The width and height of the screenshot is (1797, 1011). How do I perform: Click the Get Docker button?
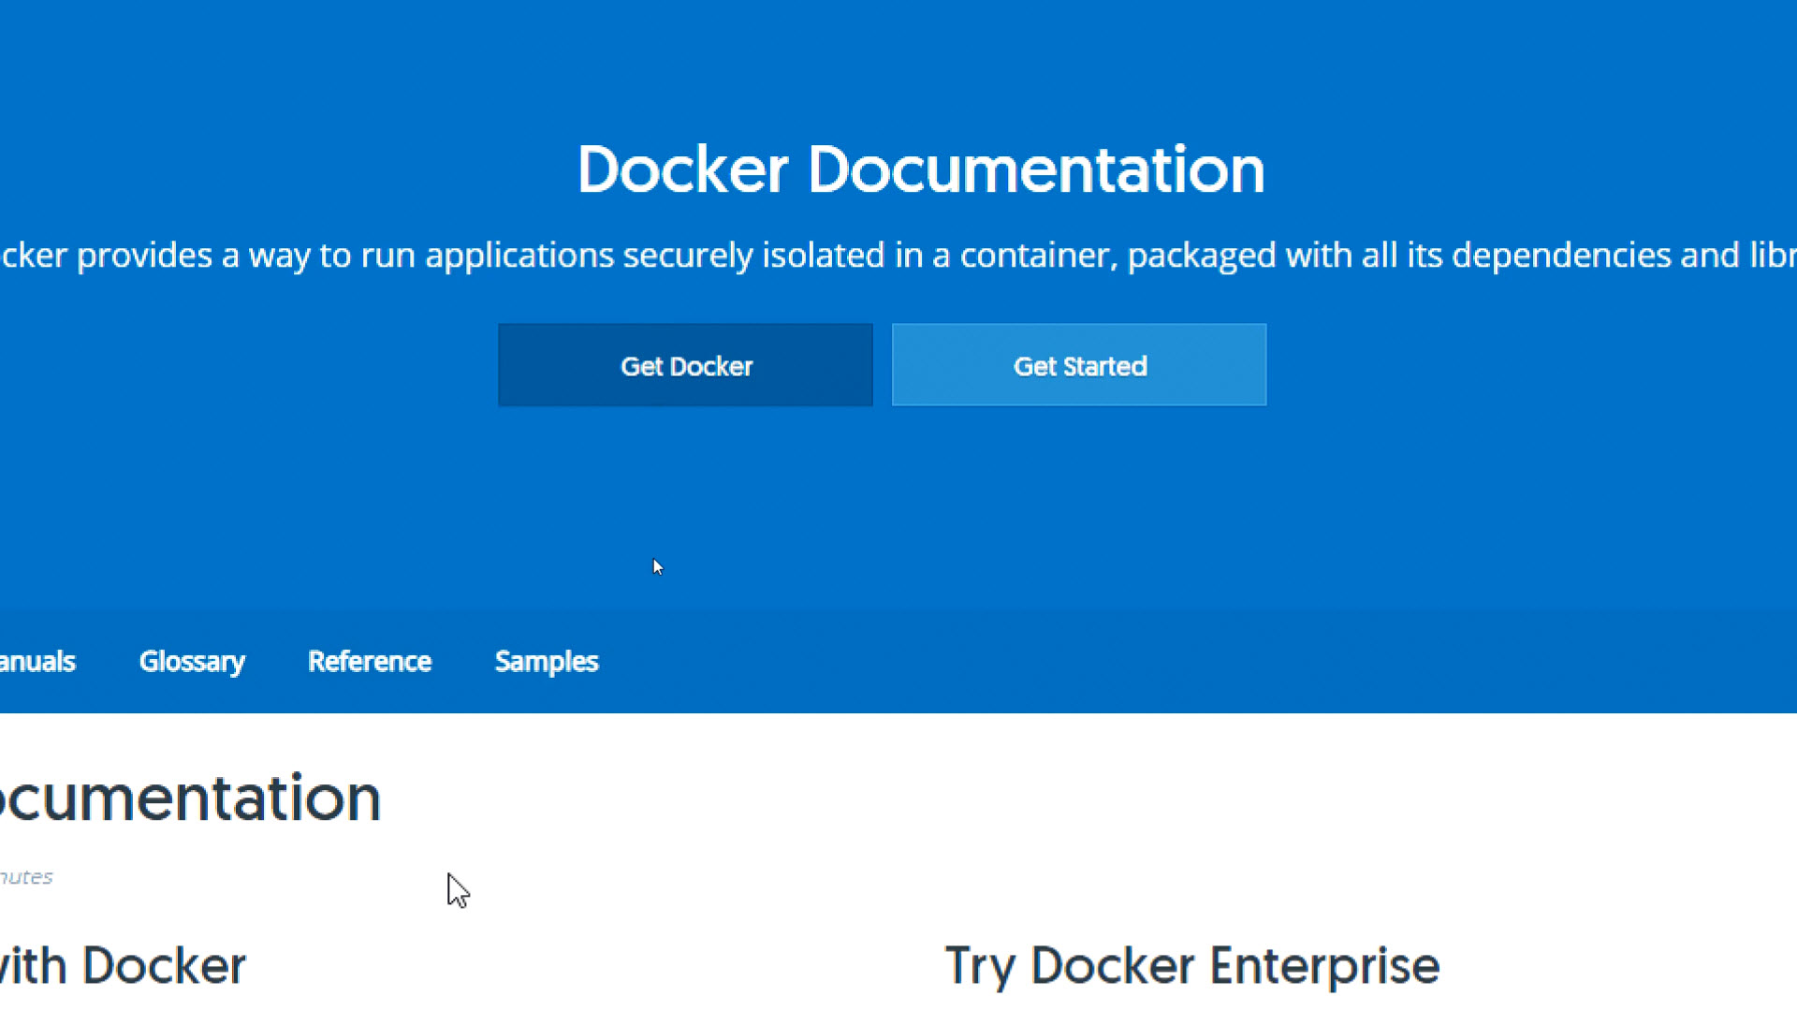(685, 365)
